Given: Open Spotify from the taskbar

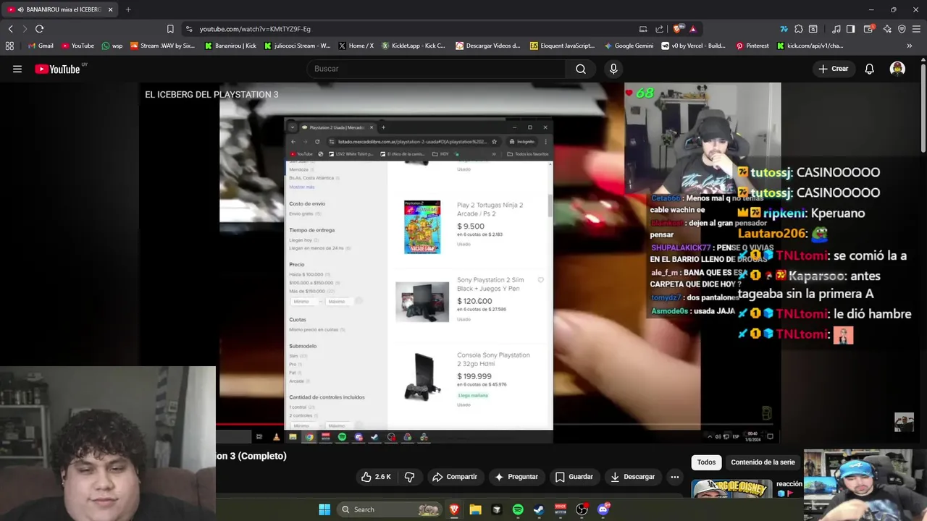Looking at the screenshot, I should point(518,509).
